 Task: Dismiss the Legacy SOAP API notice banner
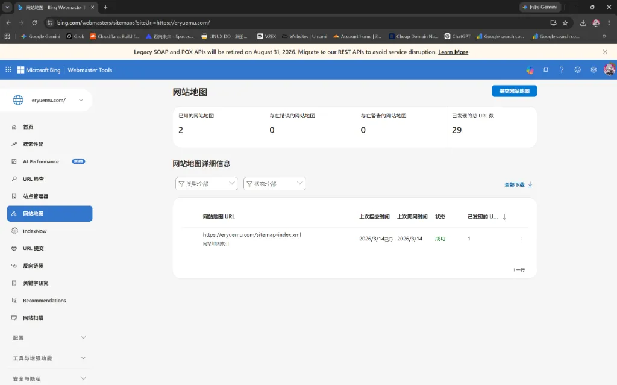tap(605, 52)
